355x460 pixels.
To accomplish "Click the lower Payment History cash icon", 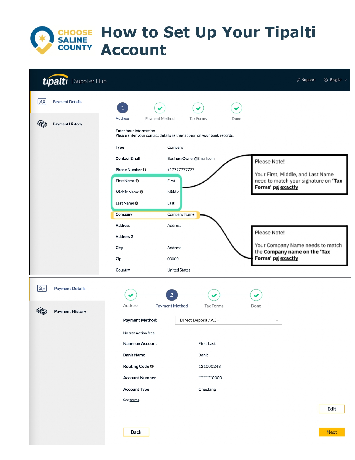I will 42,311.
